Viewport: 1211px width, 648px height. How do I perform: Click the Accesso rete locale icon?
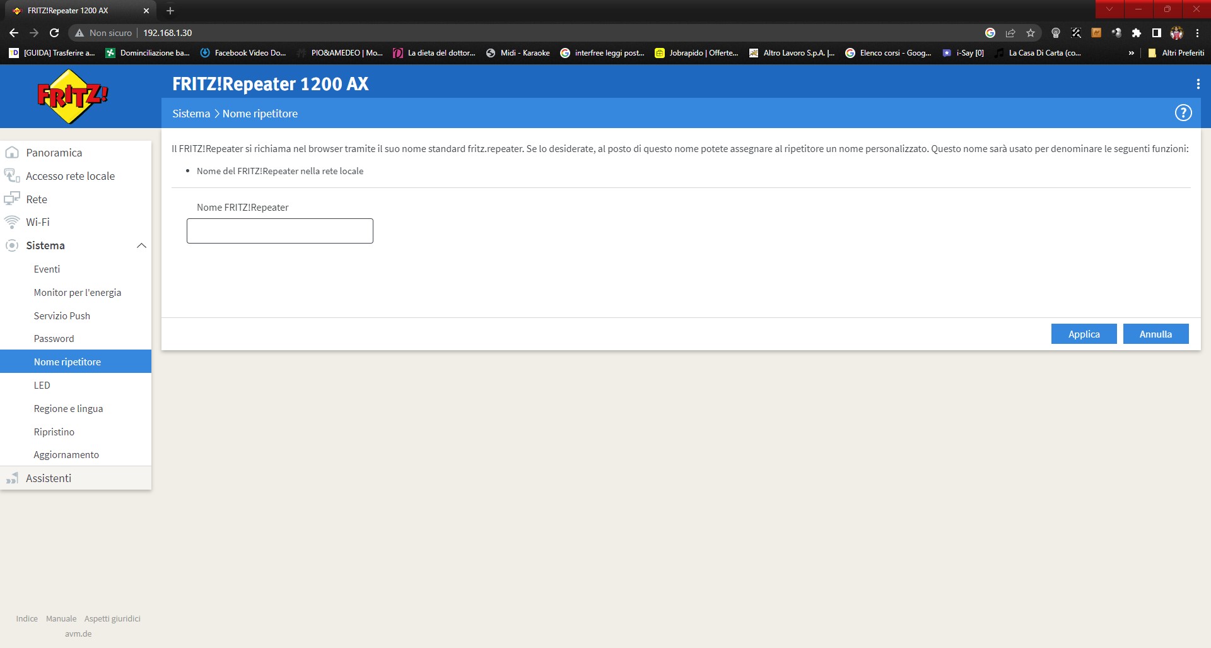click(x=12, y=175)
